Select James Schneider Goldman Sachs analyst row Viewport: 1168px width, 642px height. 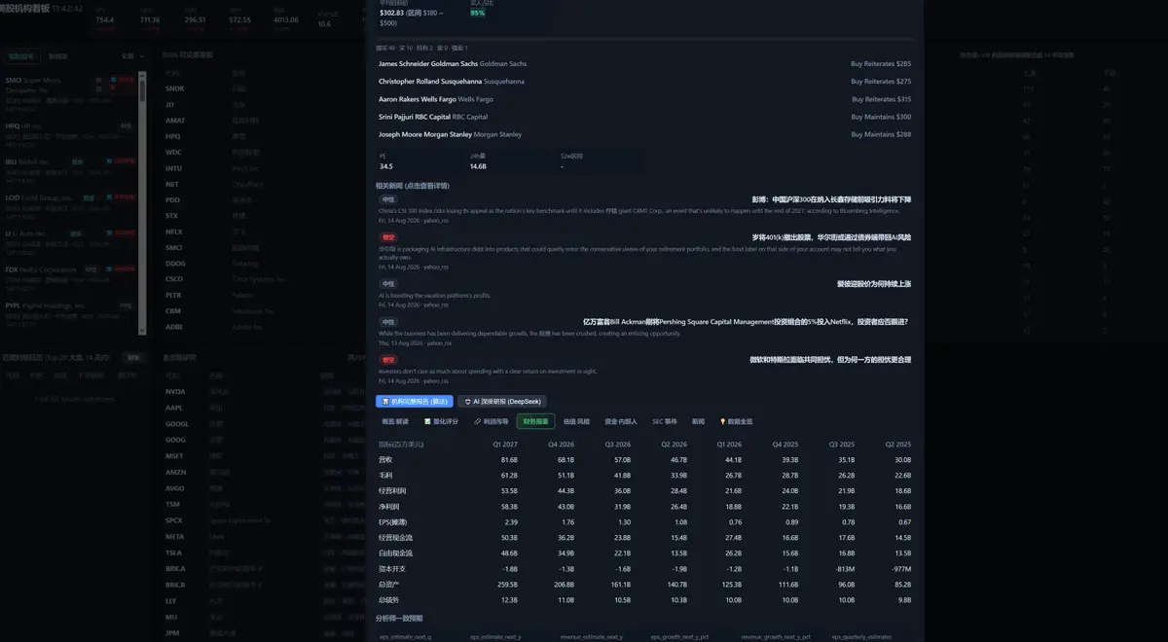[644, 63]
